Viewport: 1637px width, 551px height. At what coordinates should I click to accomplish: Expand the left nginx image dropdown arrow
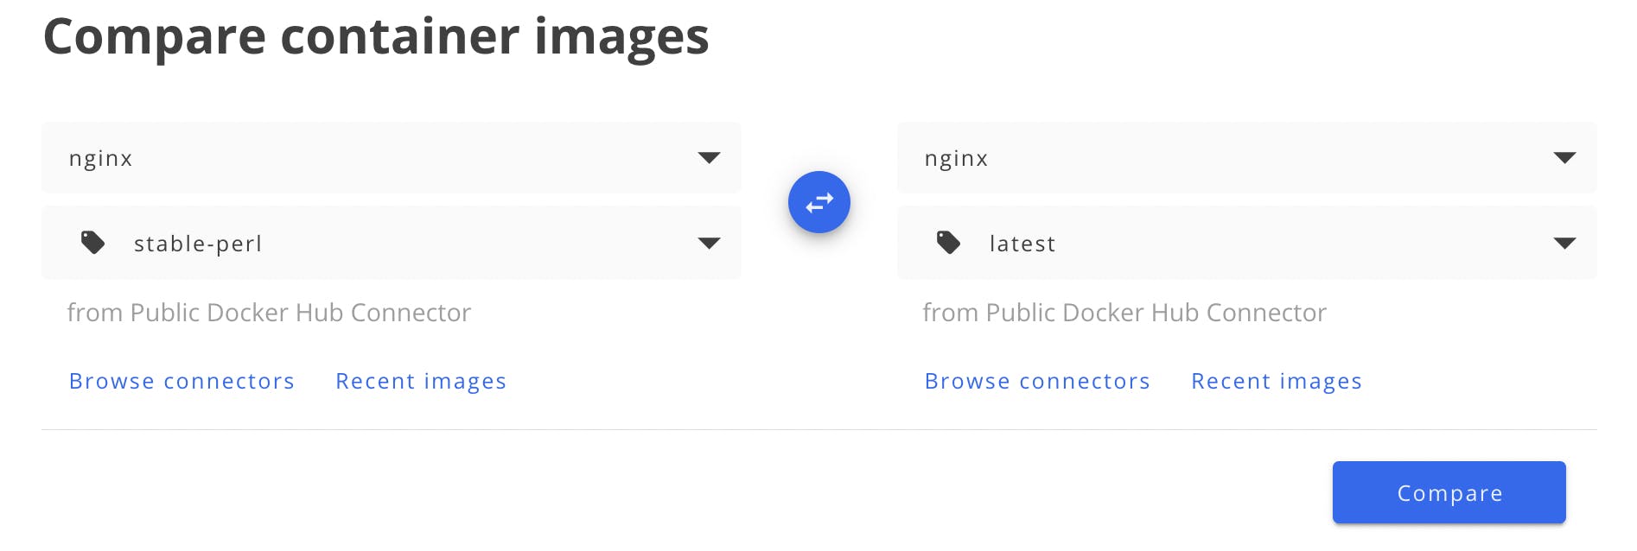(x=709, y=158)
